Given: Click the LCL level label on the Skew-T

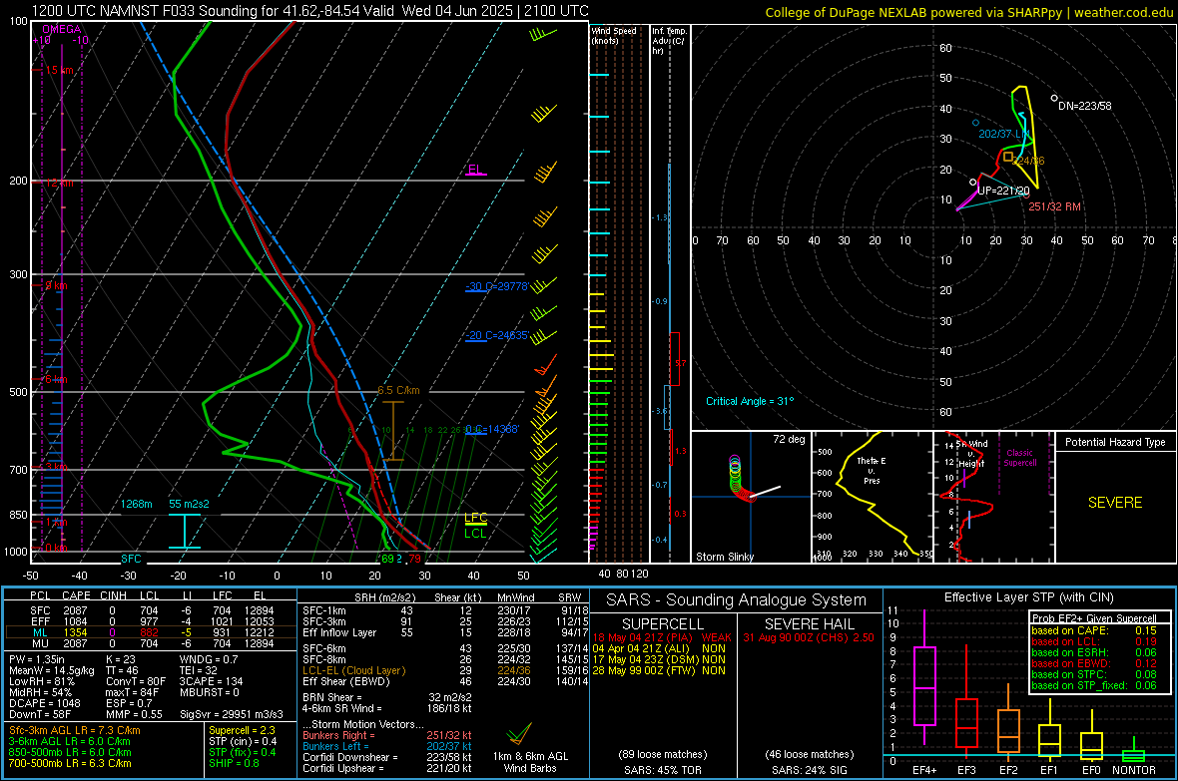Looking at the screenshot, I should coord(475,534).
